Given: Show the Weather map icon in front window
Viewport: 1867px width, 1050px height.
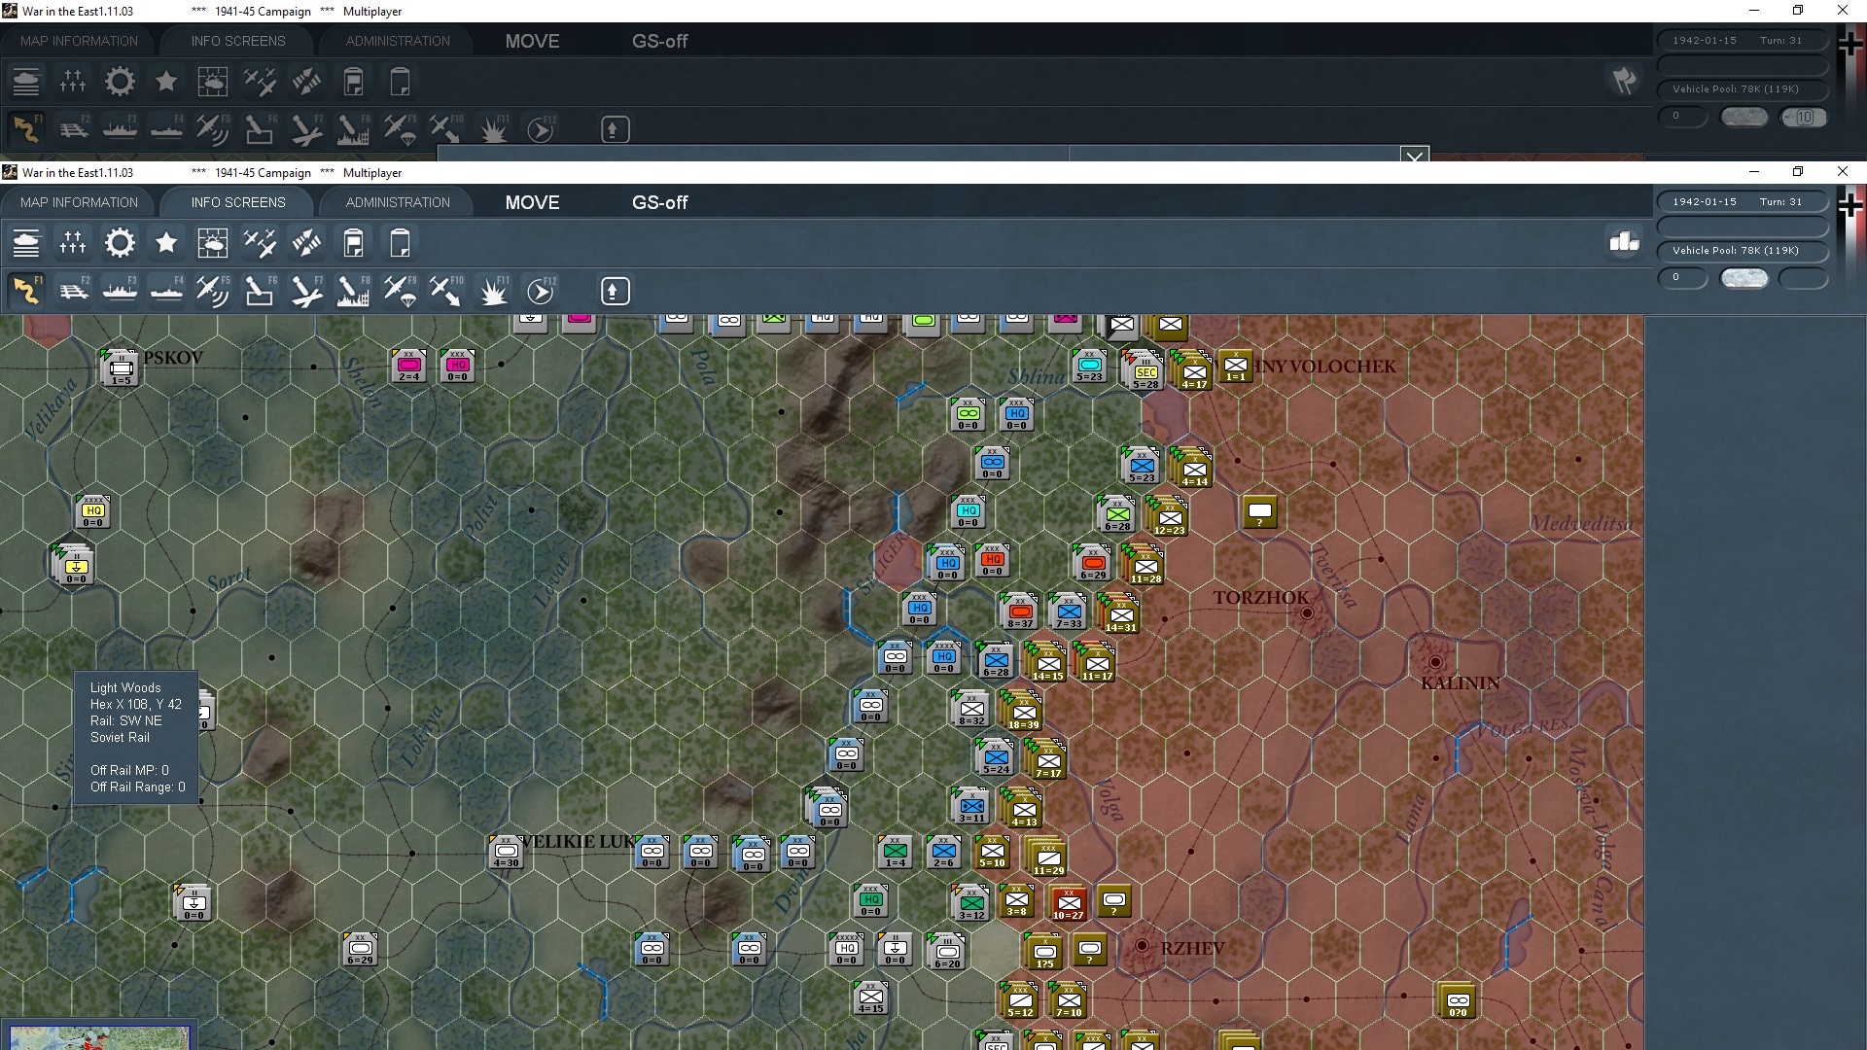Looking at the screenshot, I should (213, 243).
